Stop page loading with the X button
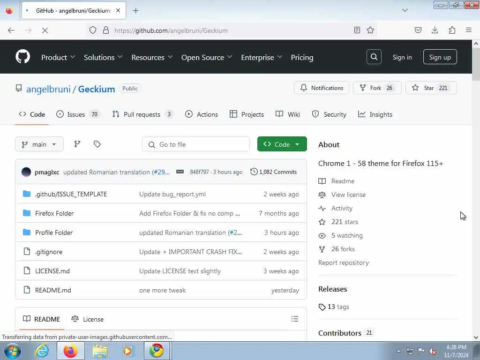The image size is (480, 360). (x=45, y=30)
